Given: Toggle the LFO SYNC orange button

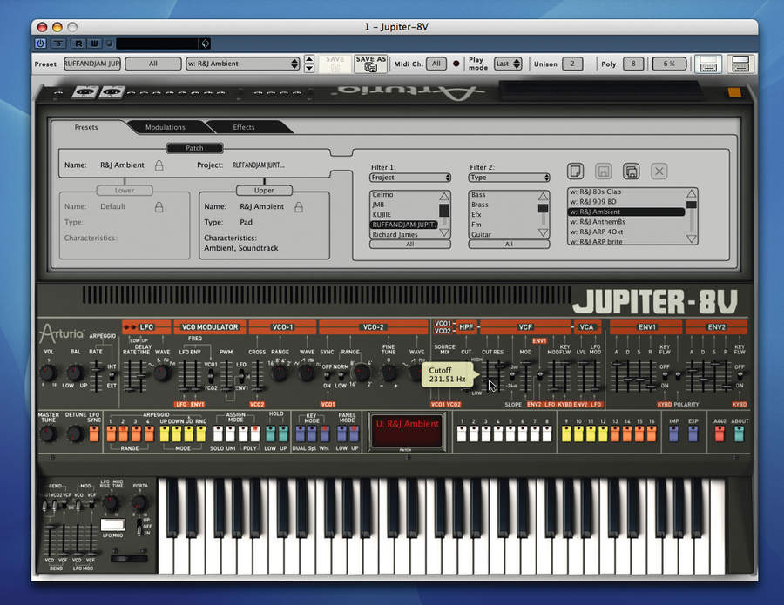Looking at the screenshot, I should pyautogui.click(x=94, y=434).
